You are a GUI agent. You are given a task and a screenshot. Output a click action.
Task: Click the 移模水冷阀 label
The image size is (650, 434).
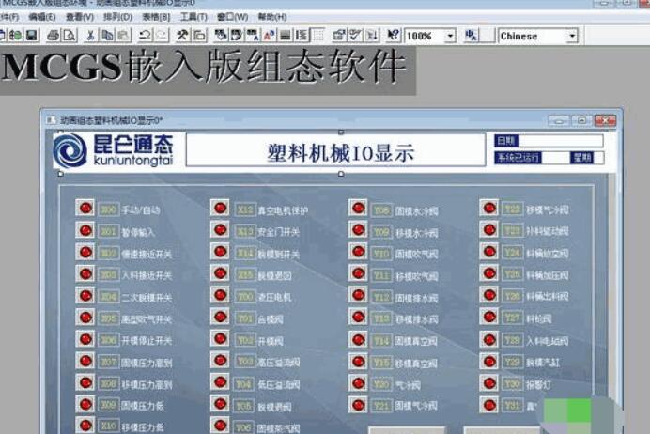pos(417,233)
